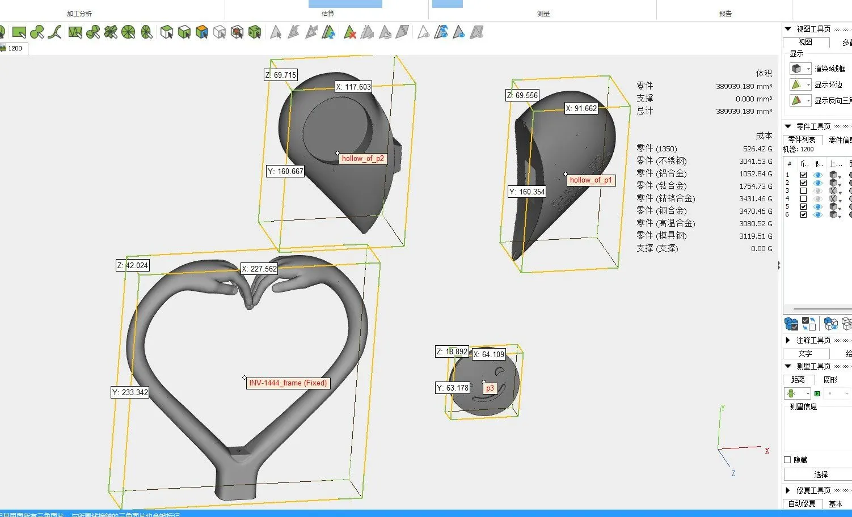Collapse the 测量工具页 panel
Image resolution: width=852 pixels, height=517 pixels.
(x=788, y=366)
